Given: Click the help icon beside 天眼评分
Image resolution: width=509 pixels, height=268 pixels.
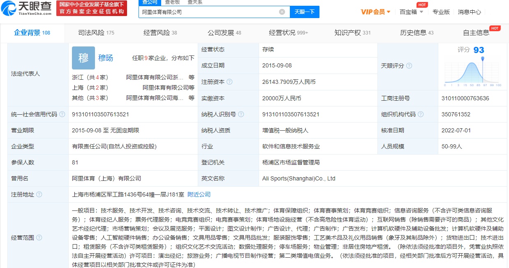Looking at the screenshot, I should 409,66.
